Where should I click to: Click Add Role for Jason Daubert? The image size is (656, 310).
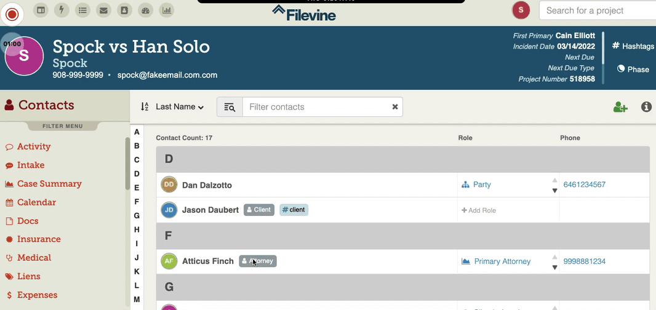point(479,210)
